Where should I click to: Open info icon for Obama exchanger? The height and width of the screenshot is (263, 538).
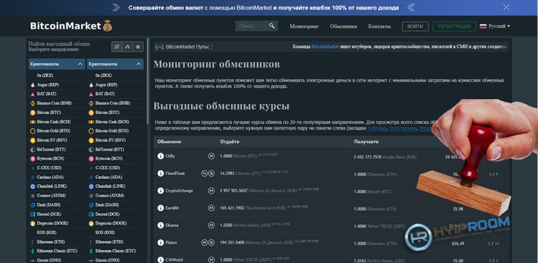click(160, 225)
